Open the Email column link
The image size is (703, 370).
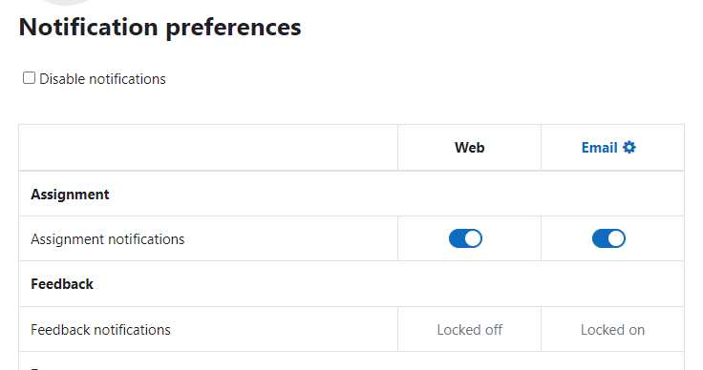point(600,148)
